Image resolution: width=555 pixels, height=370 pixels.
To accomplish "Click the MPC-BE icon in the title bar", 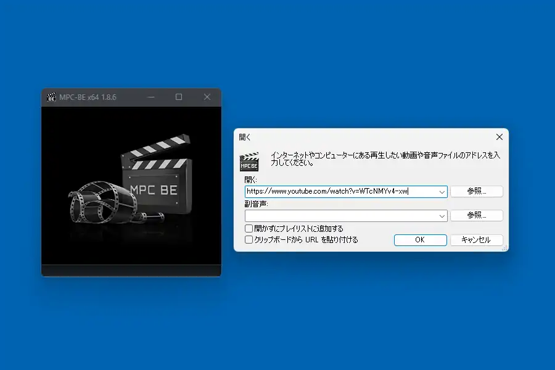I will point(51,97).
